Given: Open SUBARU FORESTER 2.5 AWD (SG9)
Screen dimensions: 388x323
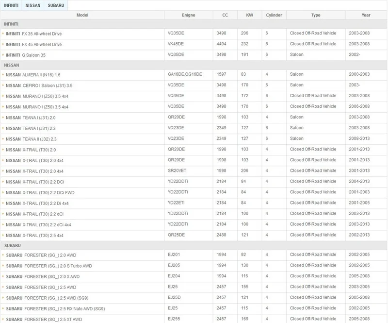Looking at the screenshot, I should point(47,298).
